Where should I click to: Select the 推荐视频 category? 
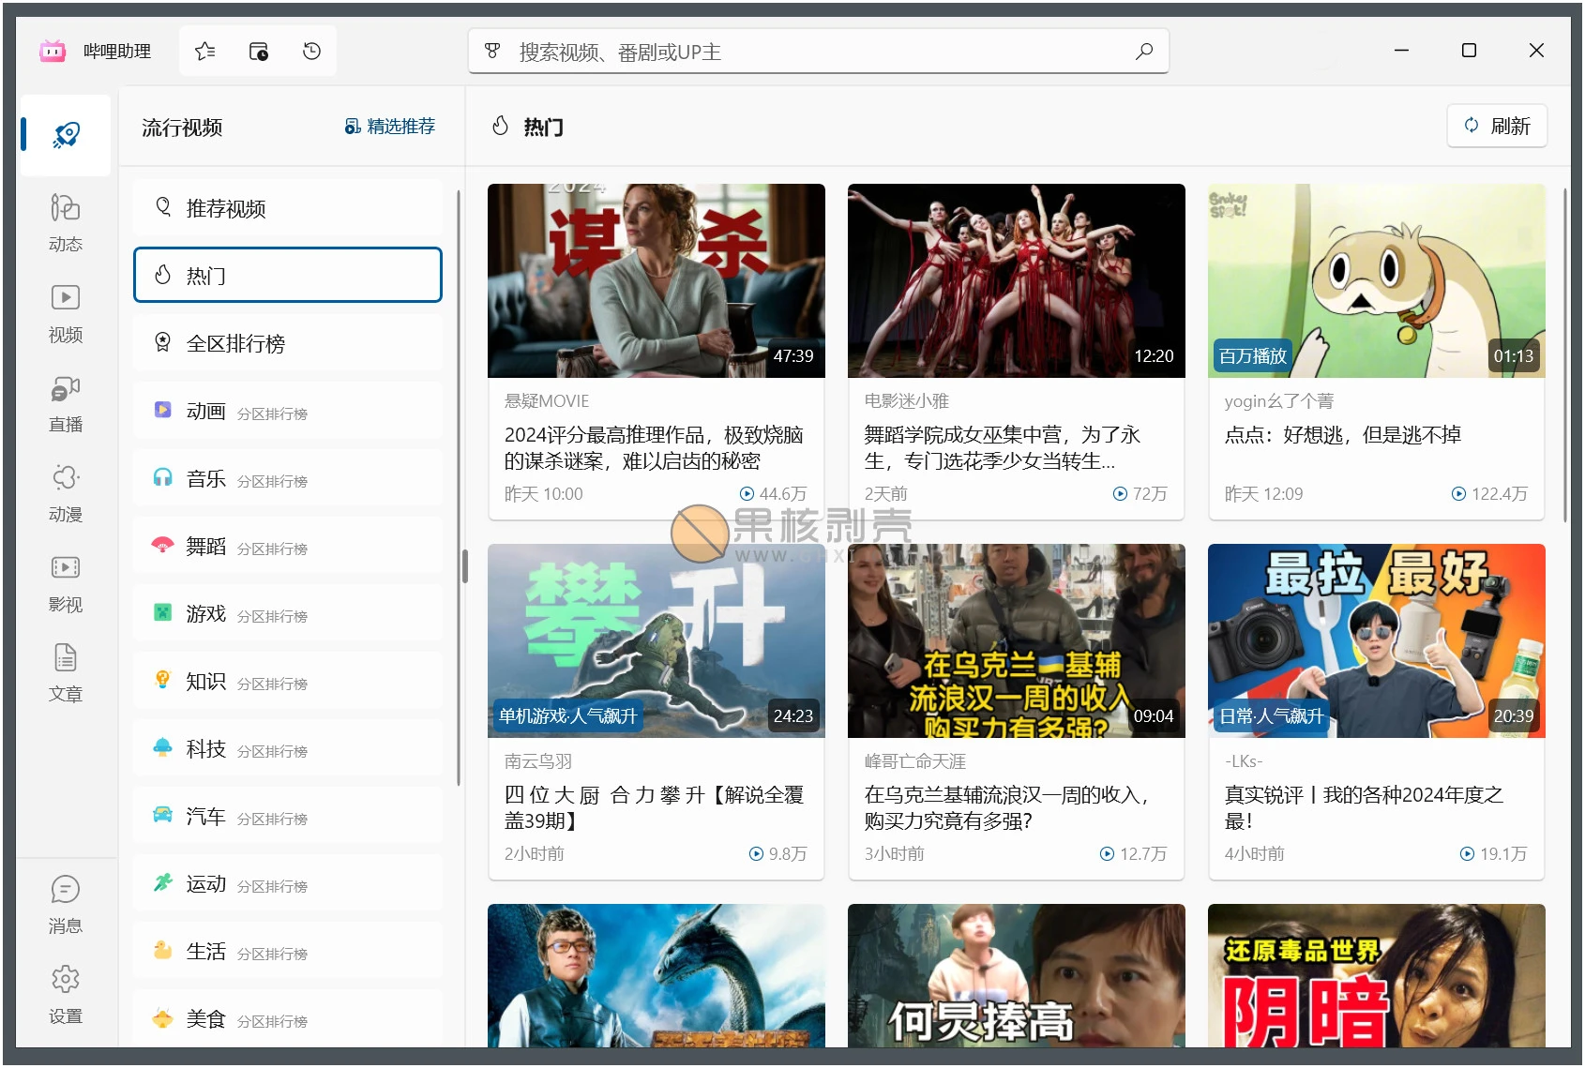click(x=287, y=207)
